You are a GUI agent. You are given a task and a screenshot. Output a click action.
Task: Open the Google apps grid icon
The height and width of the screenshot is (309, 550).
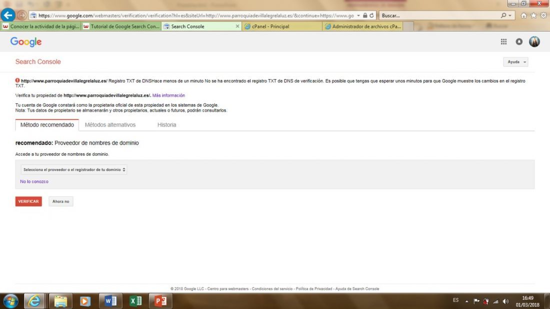coord(503,42)
